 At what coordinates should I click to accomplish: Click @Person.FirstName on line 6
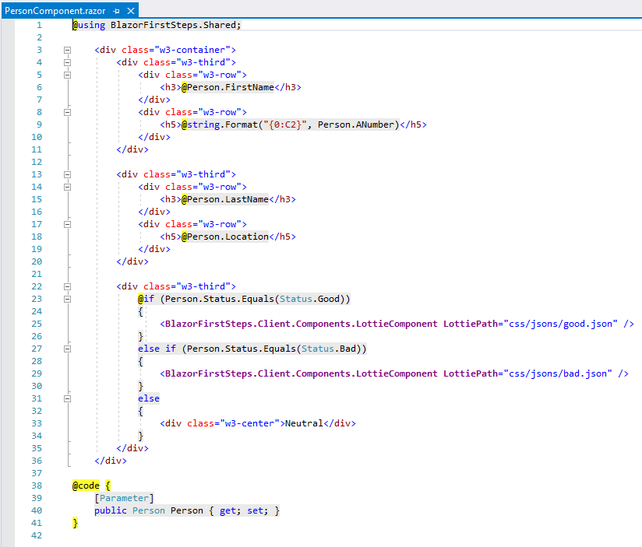coord(228,87)
